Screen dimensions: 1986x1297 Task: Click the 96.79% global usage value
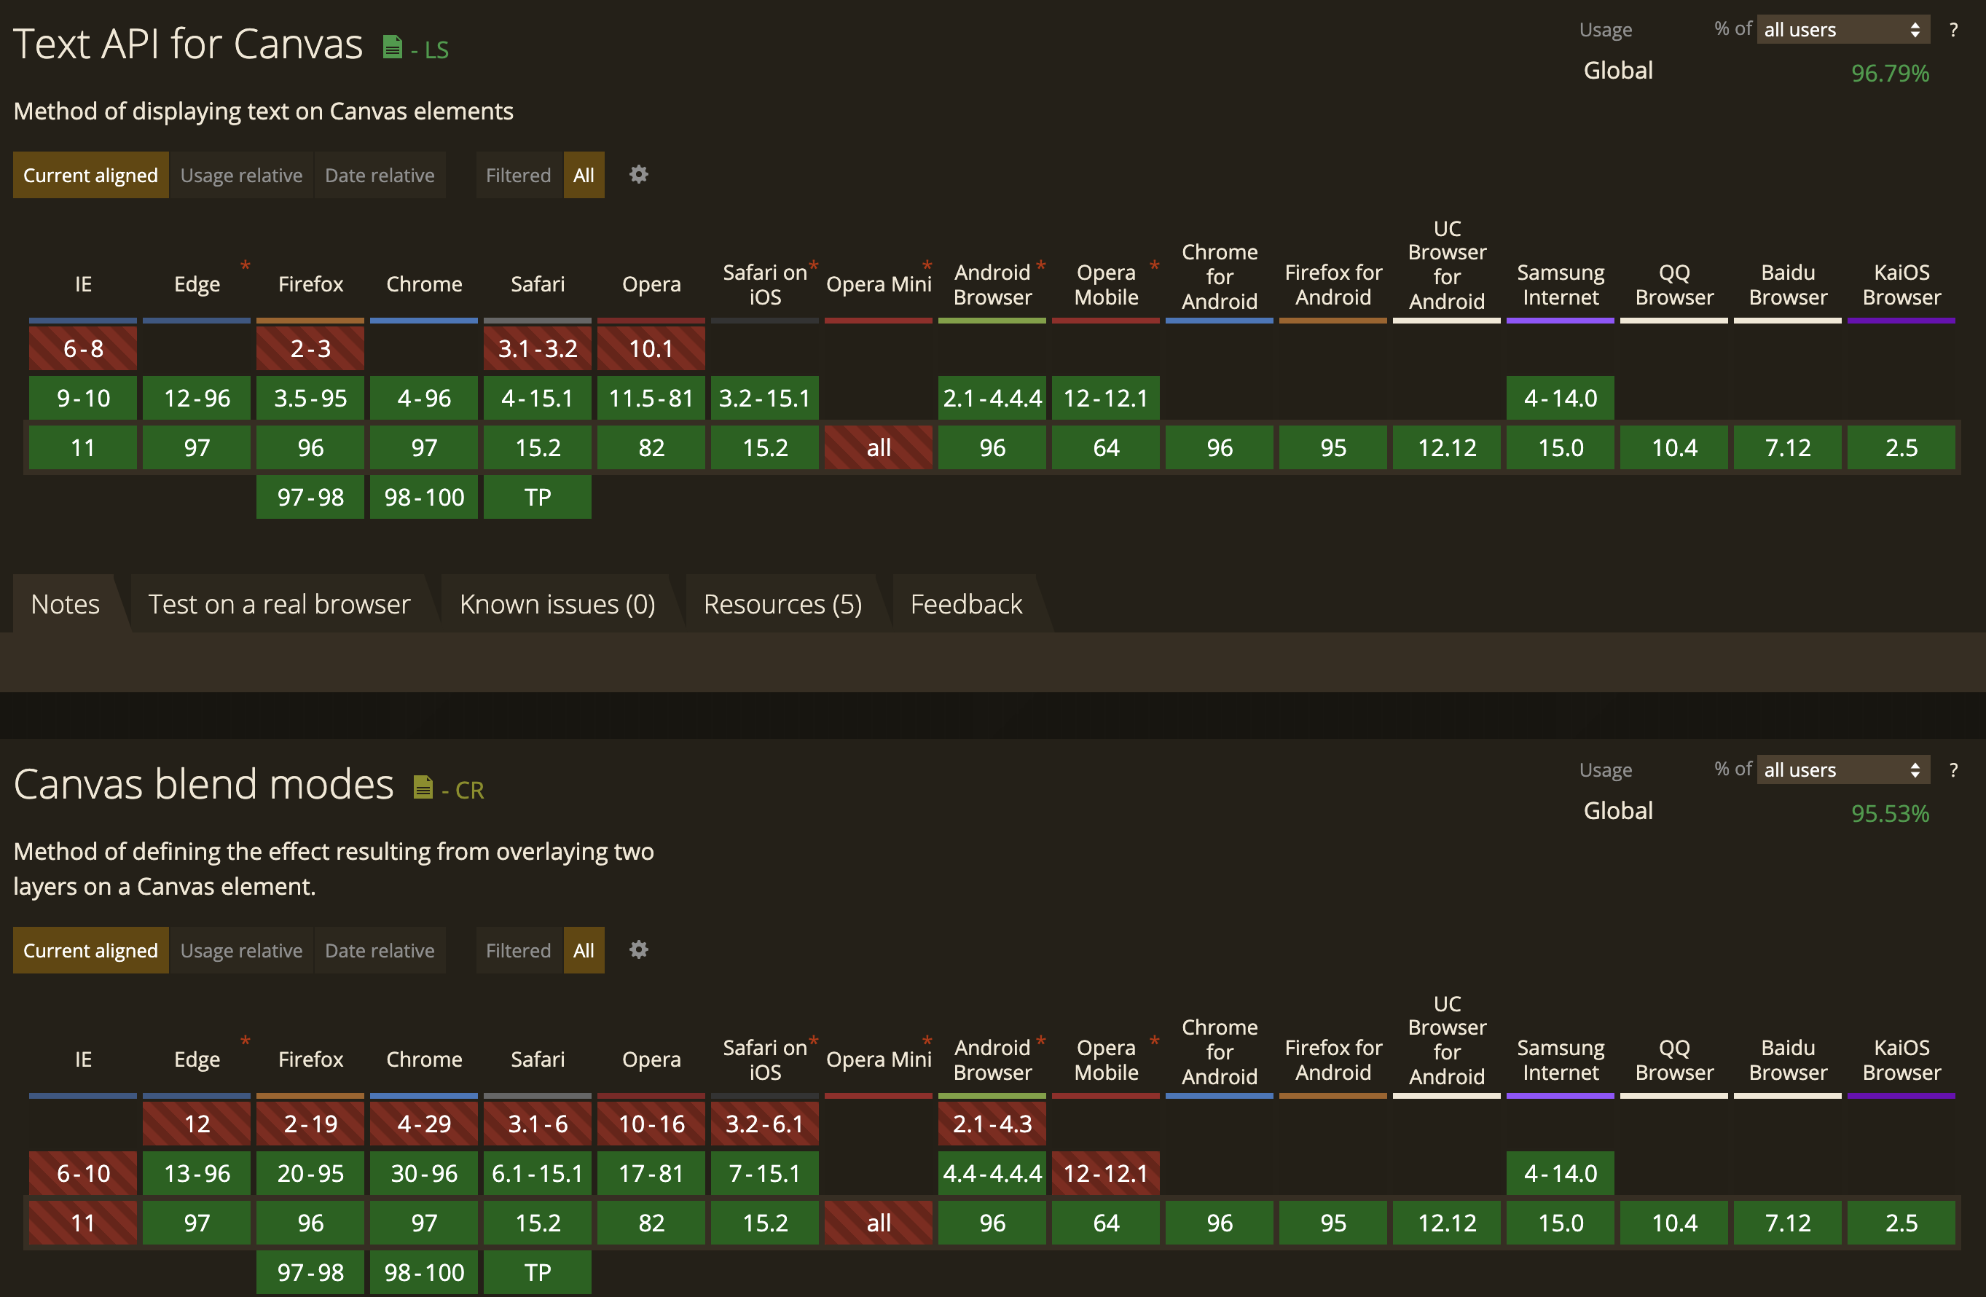1890,74
